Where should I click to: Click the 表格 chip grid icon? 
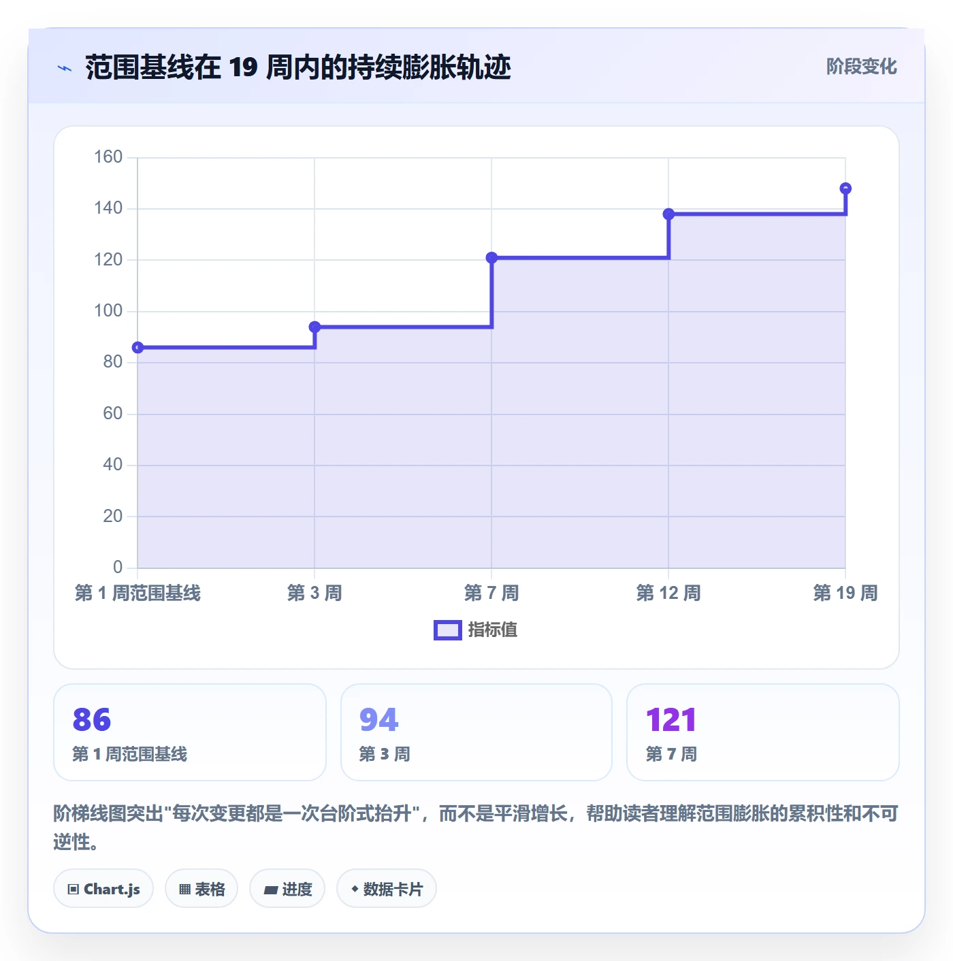pyautogui.click(x=184, y=890)
